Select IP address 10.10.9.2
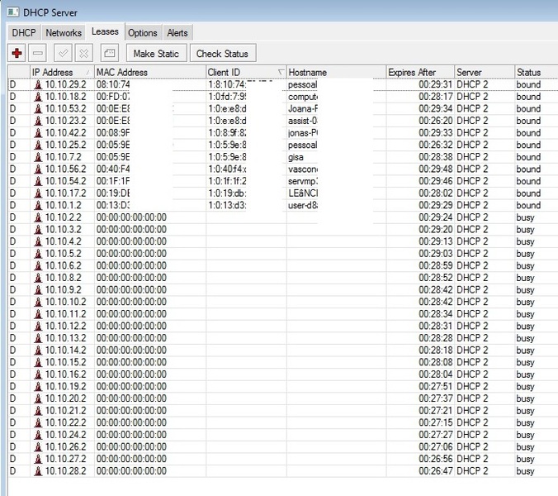 point(63,290)
